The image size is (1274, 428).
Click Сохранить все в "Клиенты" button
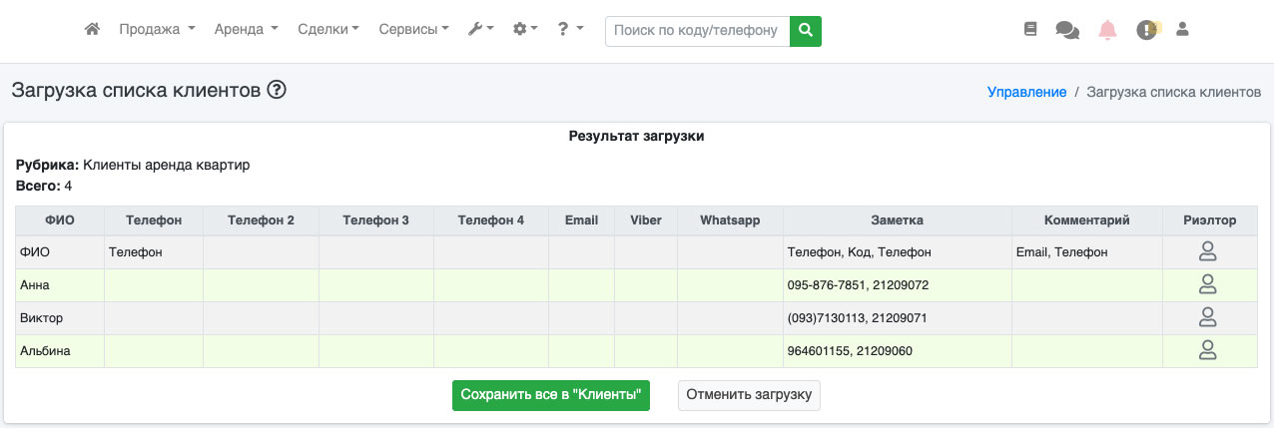551,395
